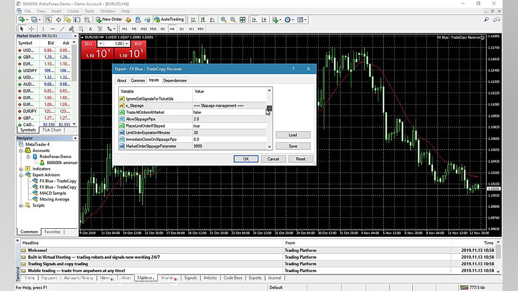The image size is (518, 291).
Task: Collapse the Expert Advisors tree node
Action: pos(21,175)
